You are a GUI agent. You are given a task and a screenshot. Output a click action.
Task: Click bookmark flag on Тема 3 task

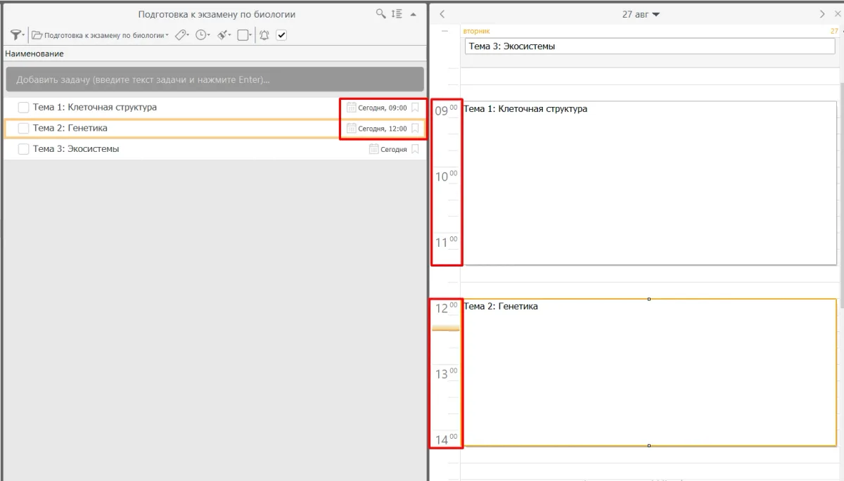pyautogui.click(x=415, y=149)
